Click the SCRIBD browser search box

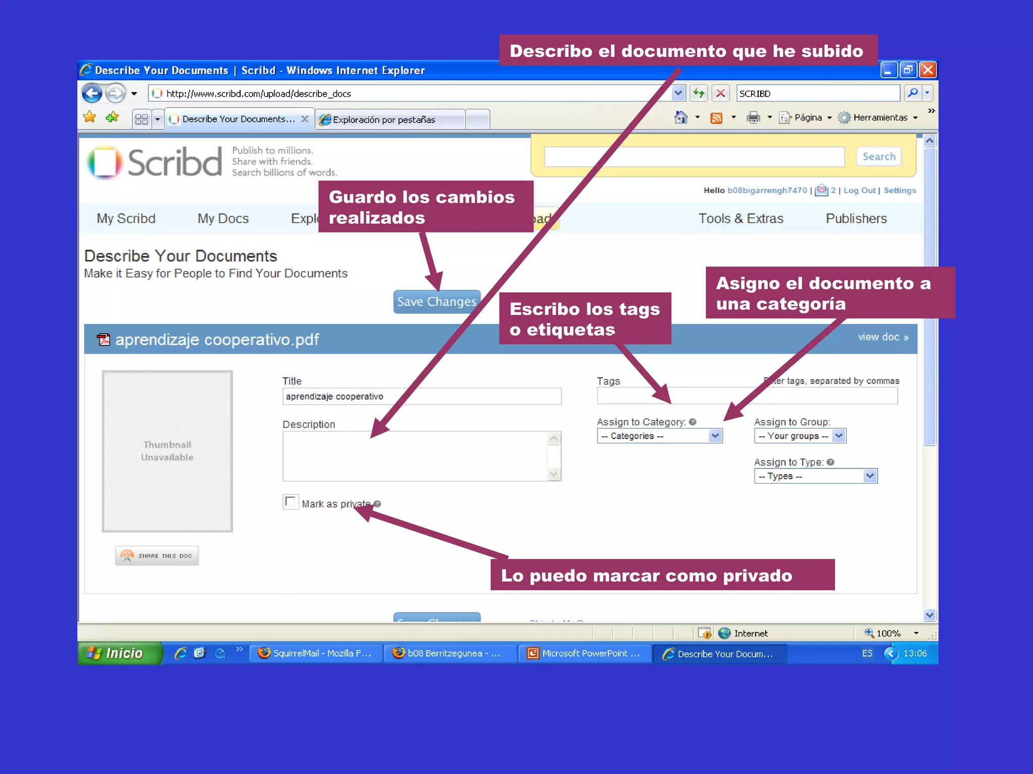pos(818,93)
